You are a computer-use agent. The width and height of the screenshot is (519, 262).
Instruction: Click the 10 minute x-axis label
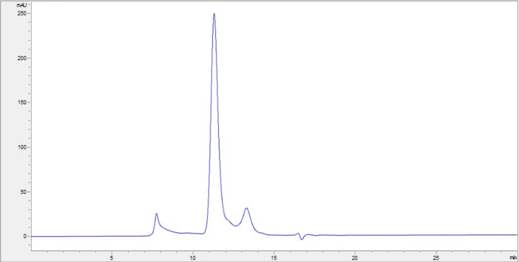coord(193,257)
